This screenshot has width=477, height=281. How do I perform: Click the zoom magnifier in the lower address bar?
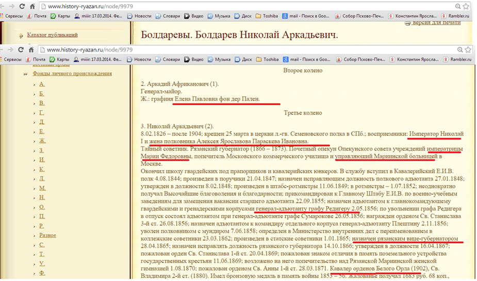click(x=459, y=49)
